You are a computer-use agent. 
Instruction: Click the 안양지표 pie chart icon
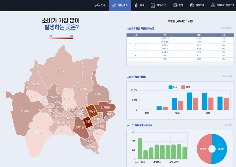[x=192, y=5]
